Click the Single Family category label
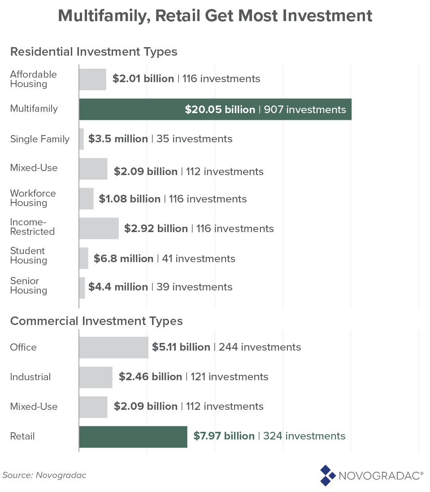Viewport: 430px width, 492px height. coord(40,139)
